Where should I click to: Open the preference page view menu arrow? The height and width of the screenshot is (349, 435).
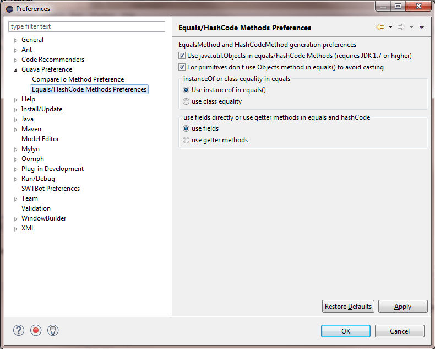422,27
